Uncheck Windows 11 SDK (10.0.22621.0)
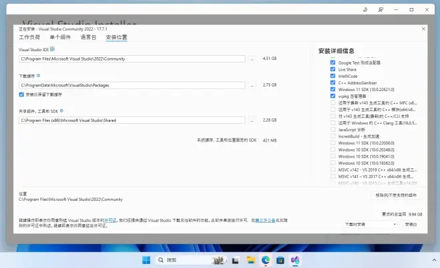The height and width of the screenshot is (268, 440). (x=333, y=89)
